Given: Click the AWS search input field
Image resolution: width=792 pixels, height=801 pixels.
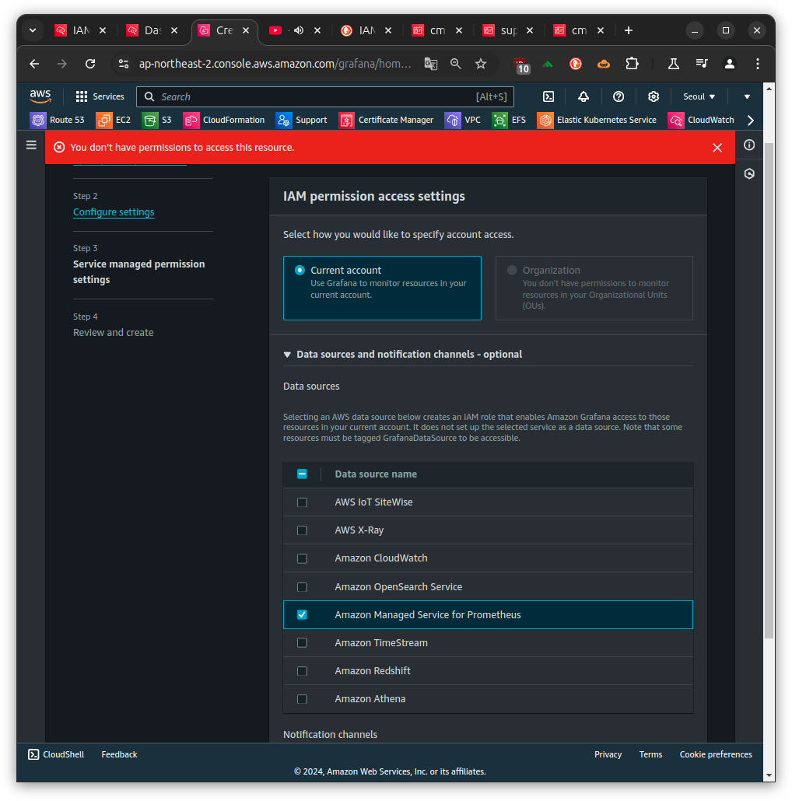Looking at the screenshot, I should (325, 96).
